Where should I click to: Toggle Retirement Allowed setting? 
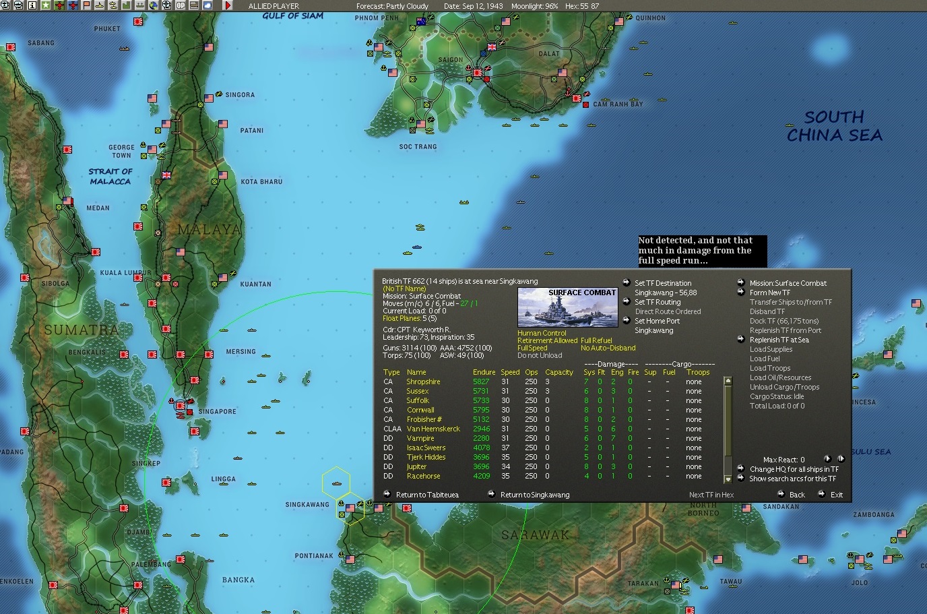[547, 340]
